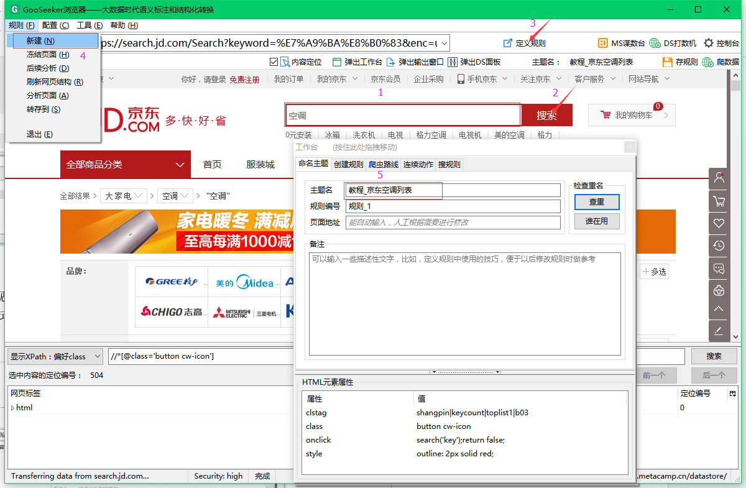Click the 备注 notes text area
746x488 pixels.
coord(465,304)
